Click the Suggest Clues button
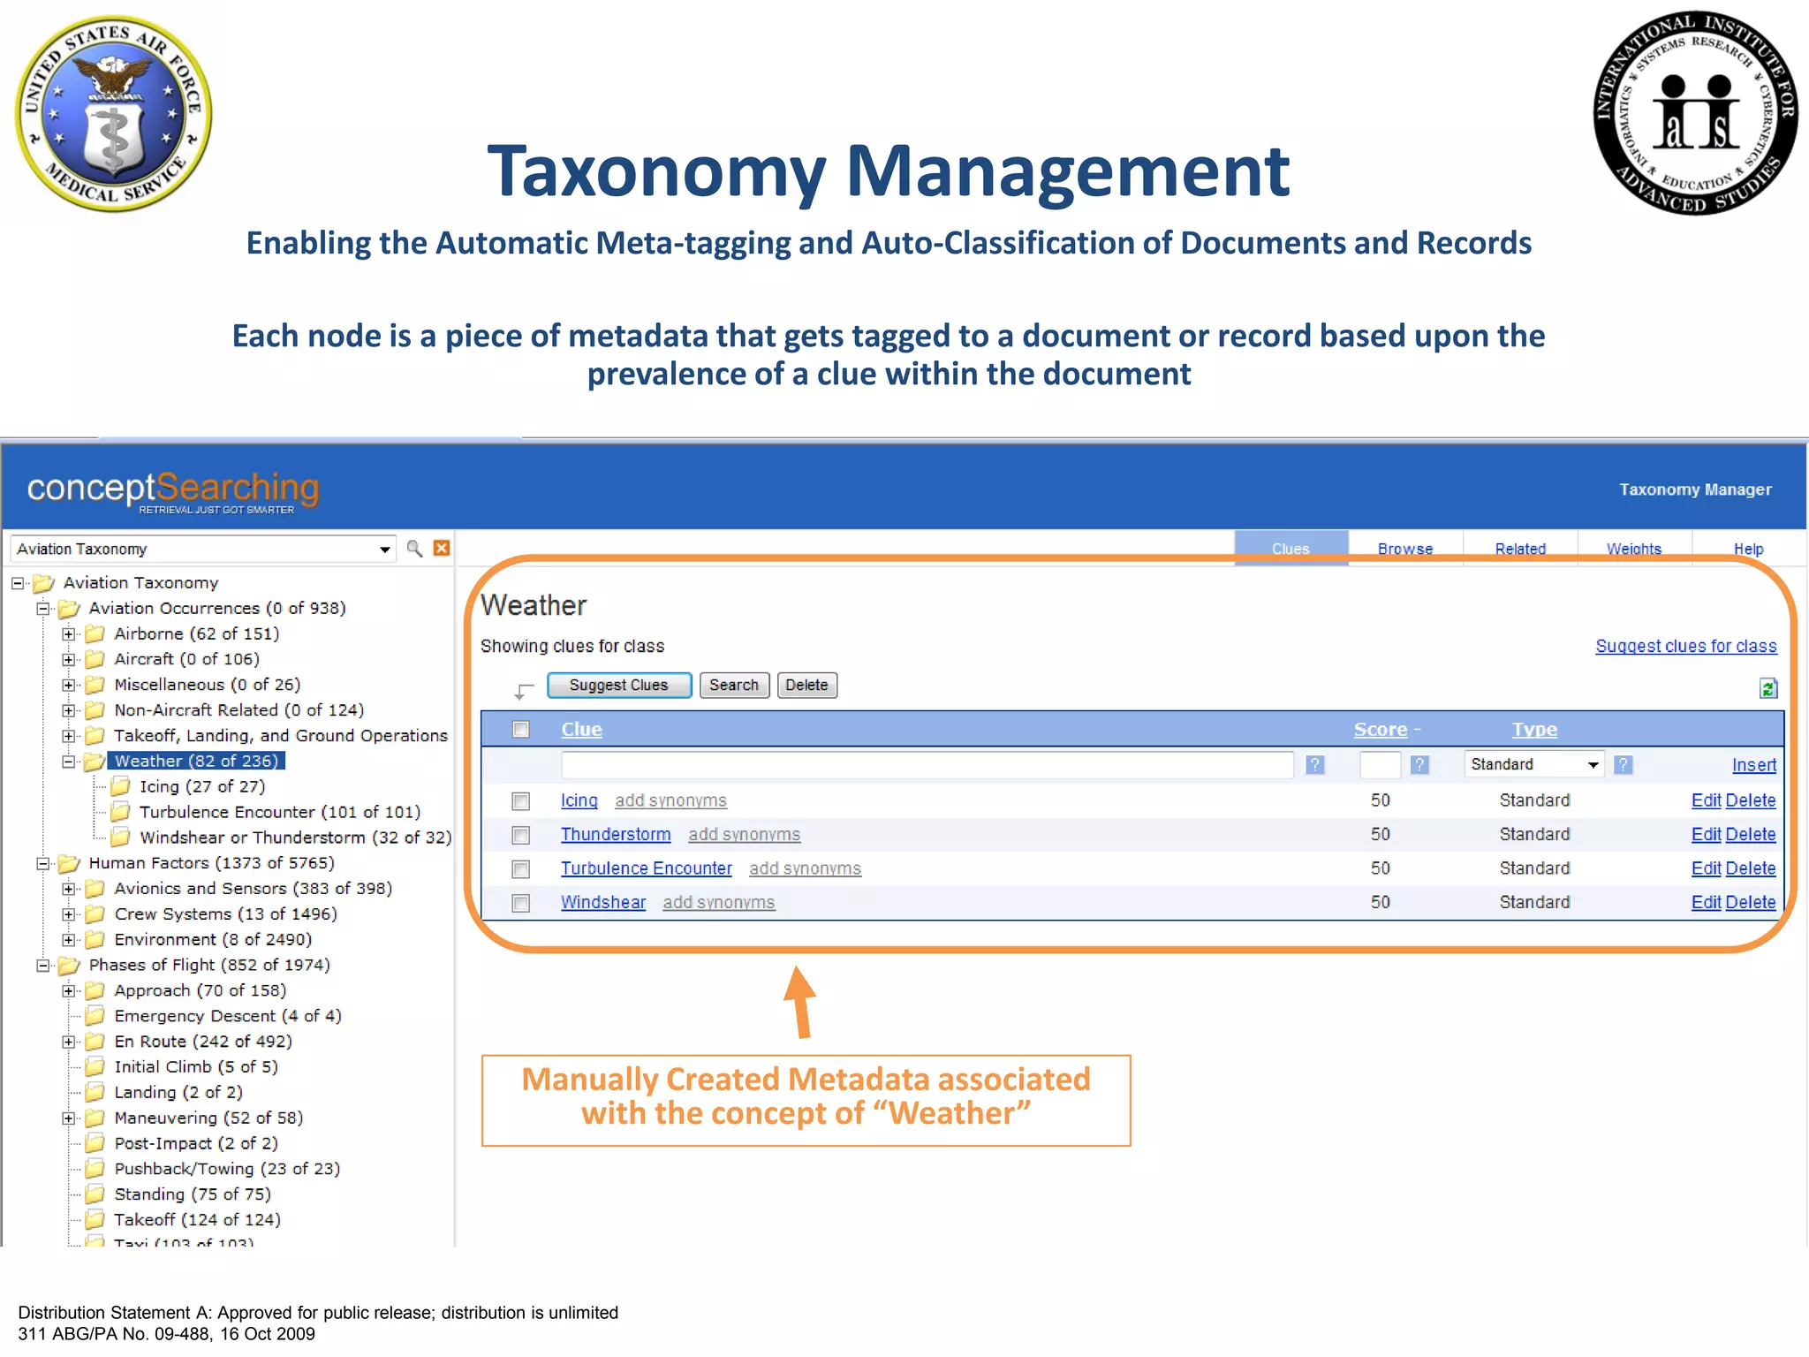This screenshot has width=1809, height=1357. point(619,685)
